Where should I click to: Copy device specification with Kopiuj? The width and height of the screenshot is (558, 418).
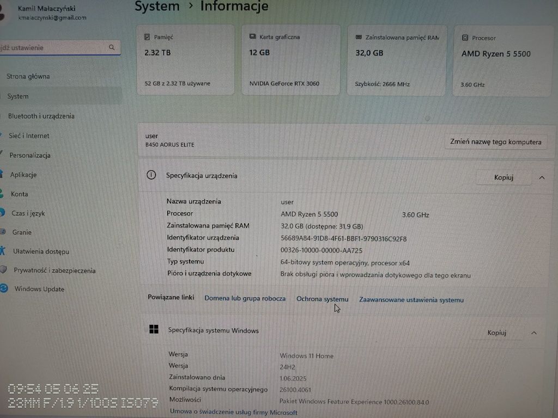504,177
